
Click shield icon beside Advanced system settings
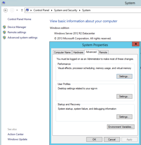coord(4,38)
